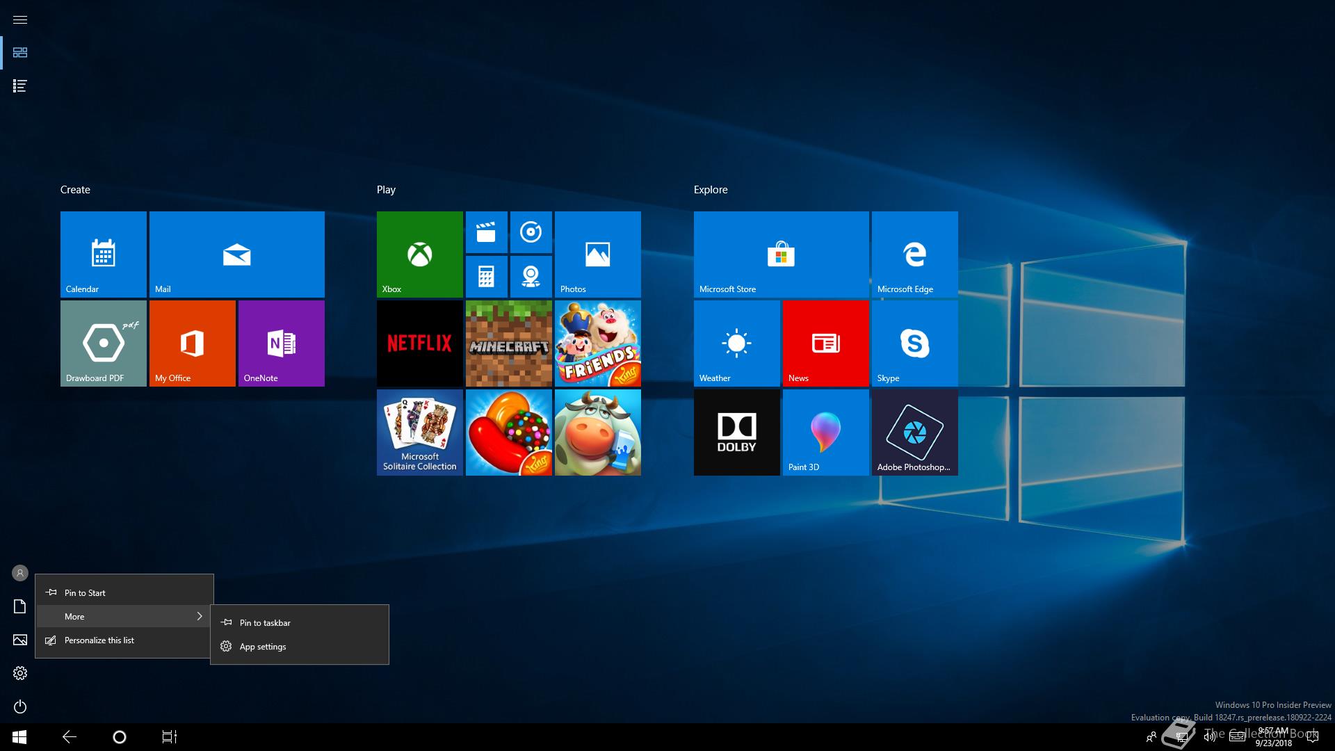Viewport: 1335px width, 751px height.
Task: Open the Candy Crush Friends tile
Action: pyautogui.click(x=598, y=344)
